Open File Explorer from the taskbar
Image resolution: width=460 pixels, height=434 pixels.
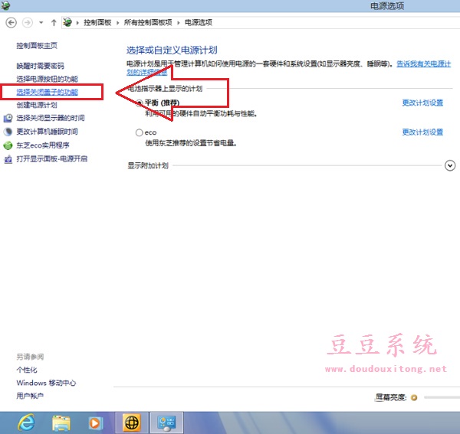point(62,422)
